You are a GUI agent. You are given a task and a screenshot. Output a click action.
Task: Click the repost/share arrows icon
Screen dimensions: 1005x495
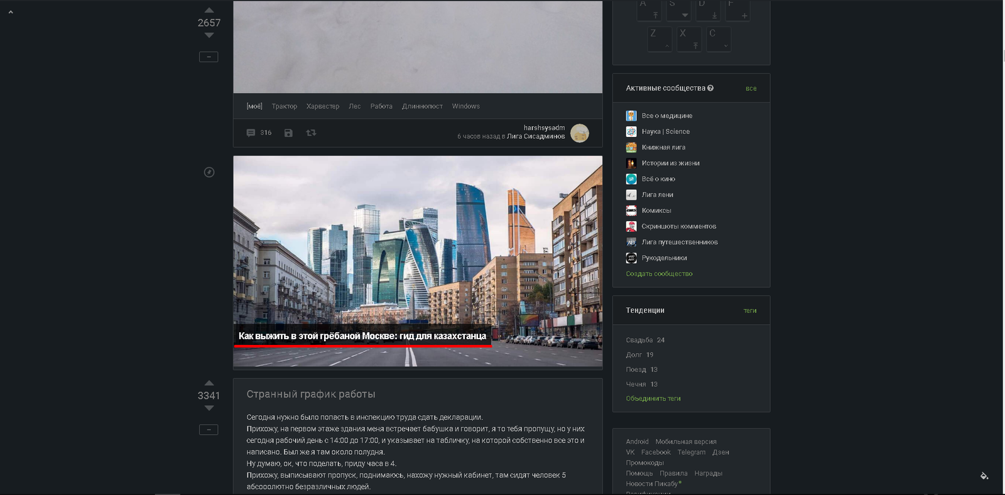[311, 133]
